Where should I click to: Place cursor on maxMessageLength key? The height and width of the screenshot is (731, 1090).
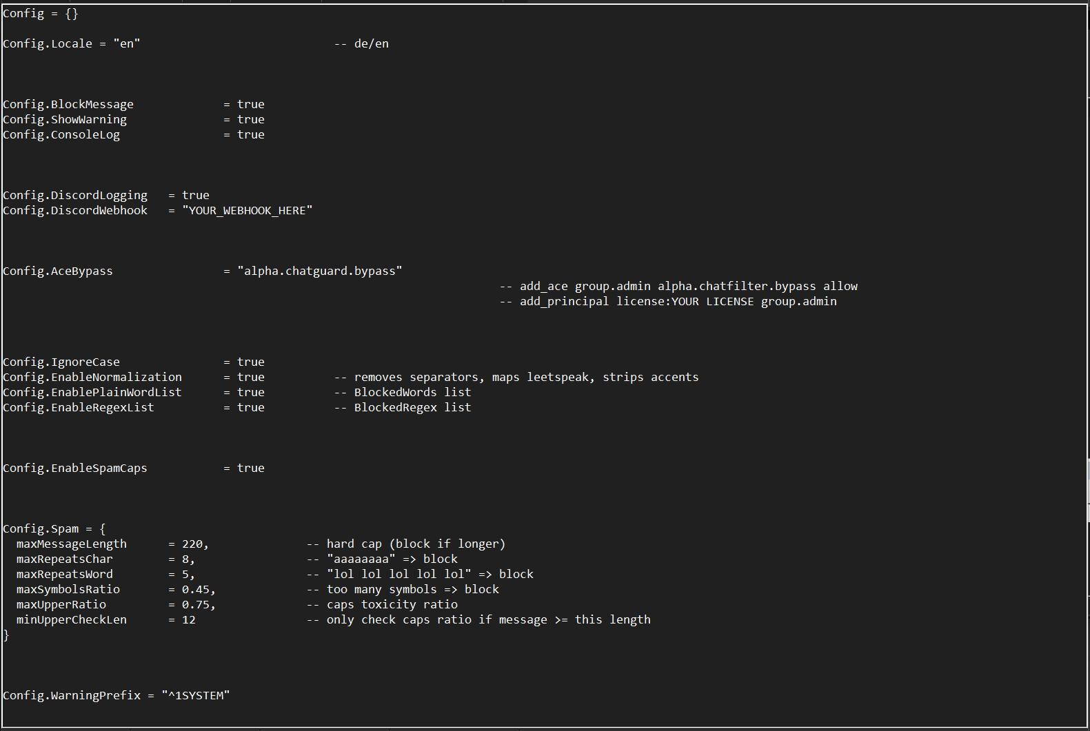tap(72, 544)
